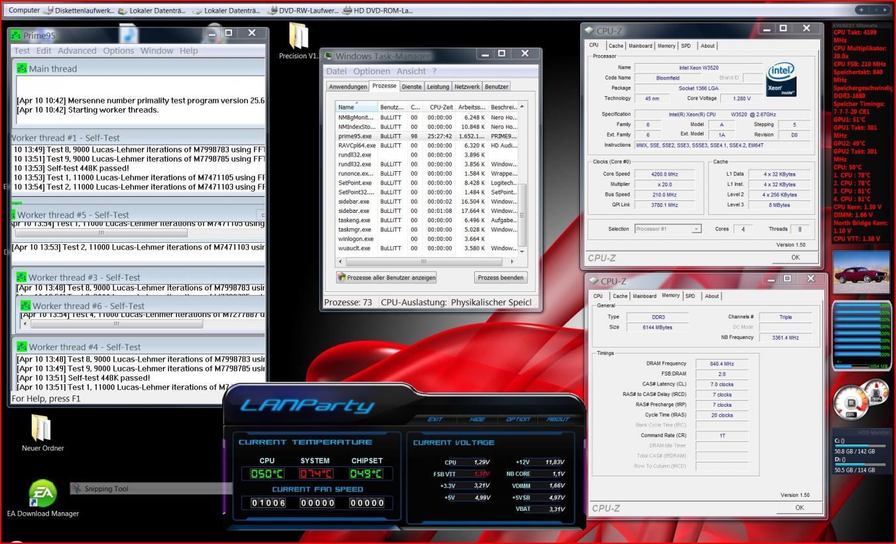
Task: Open SPD tab in lower CPU-Z window
Action: coord(690,296)
